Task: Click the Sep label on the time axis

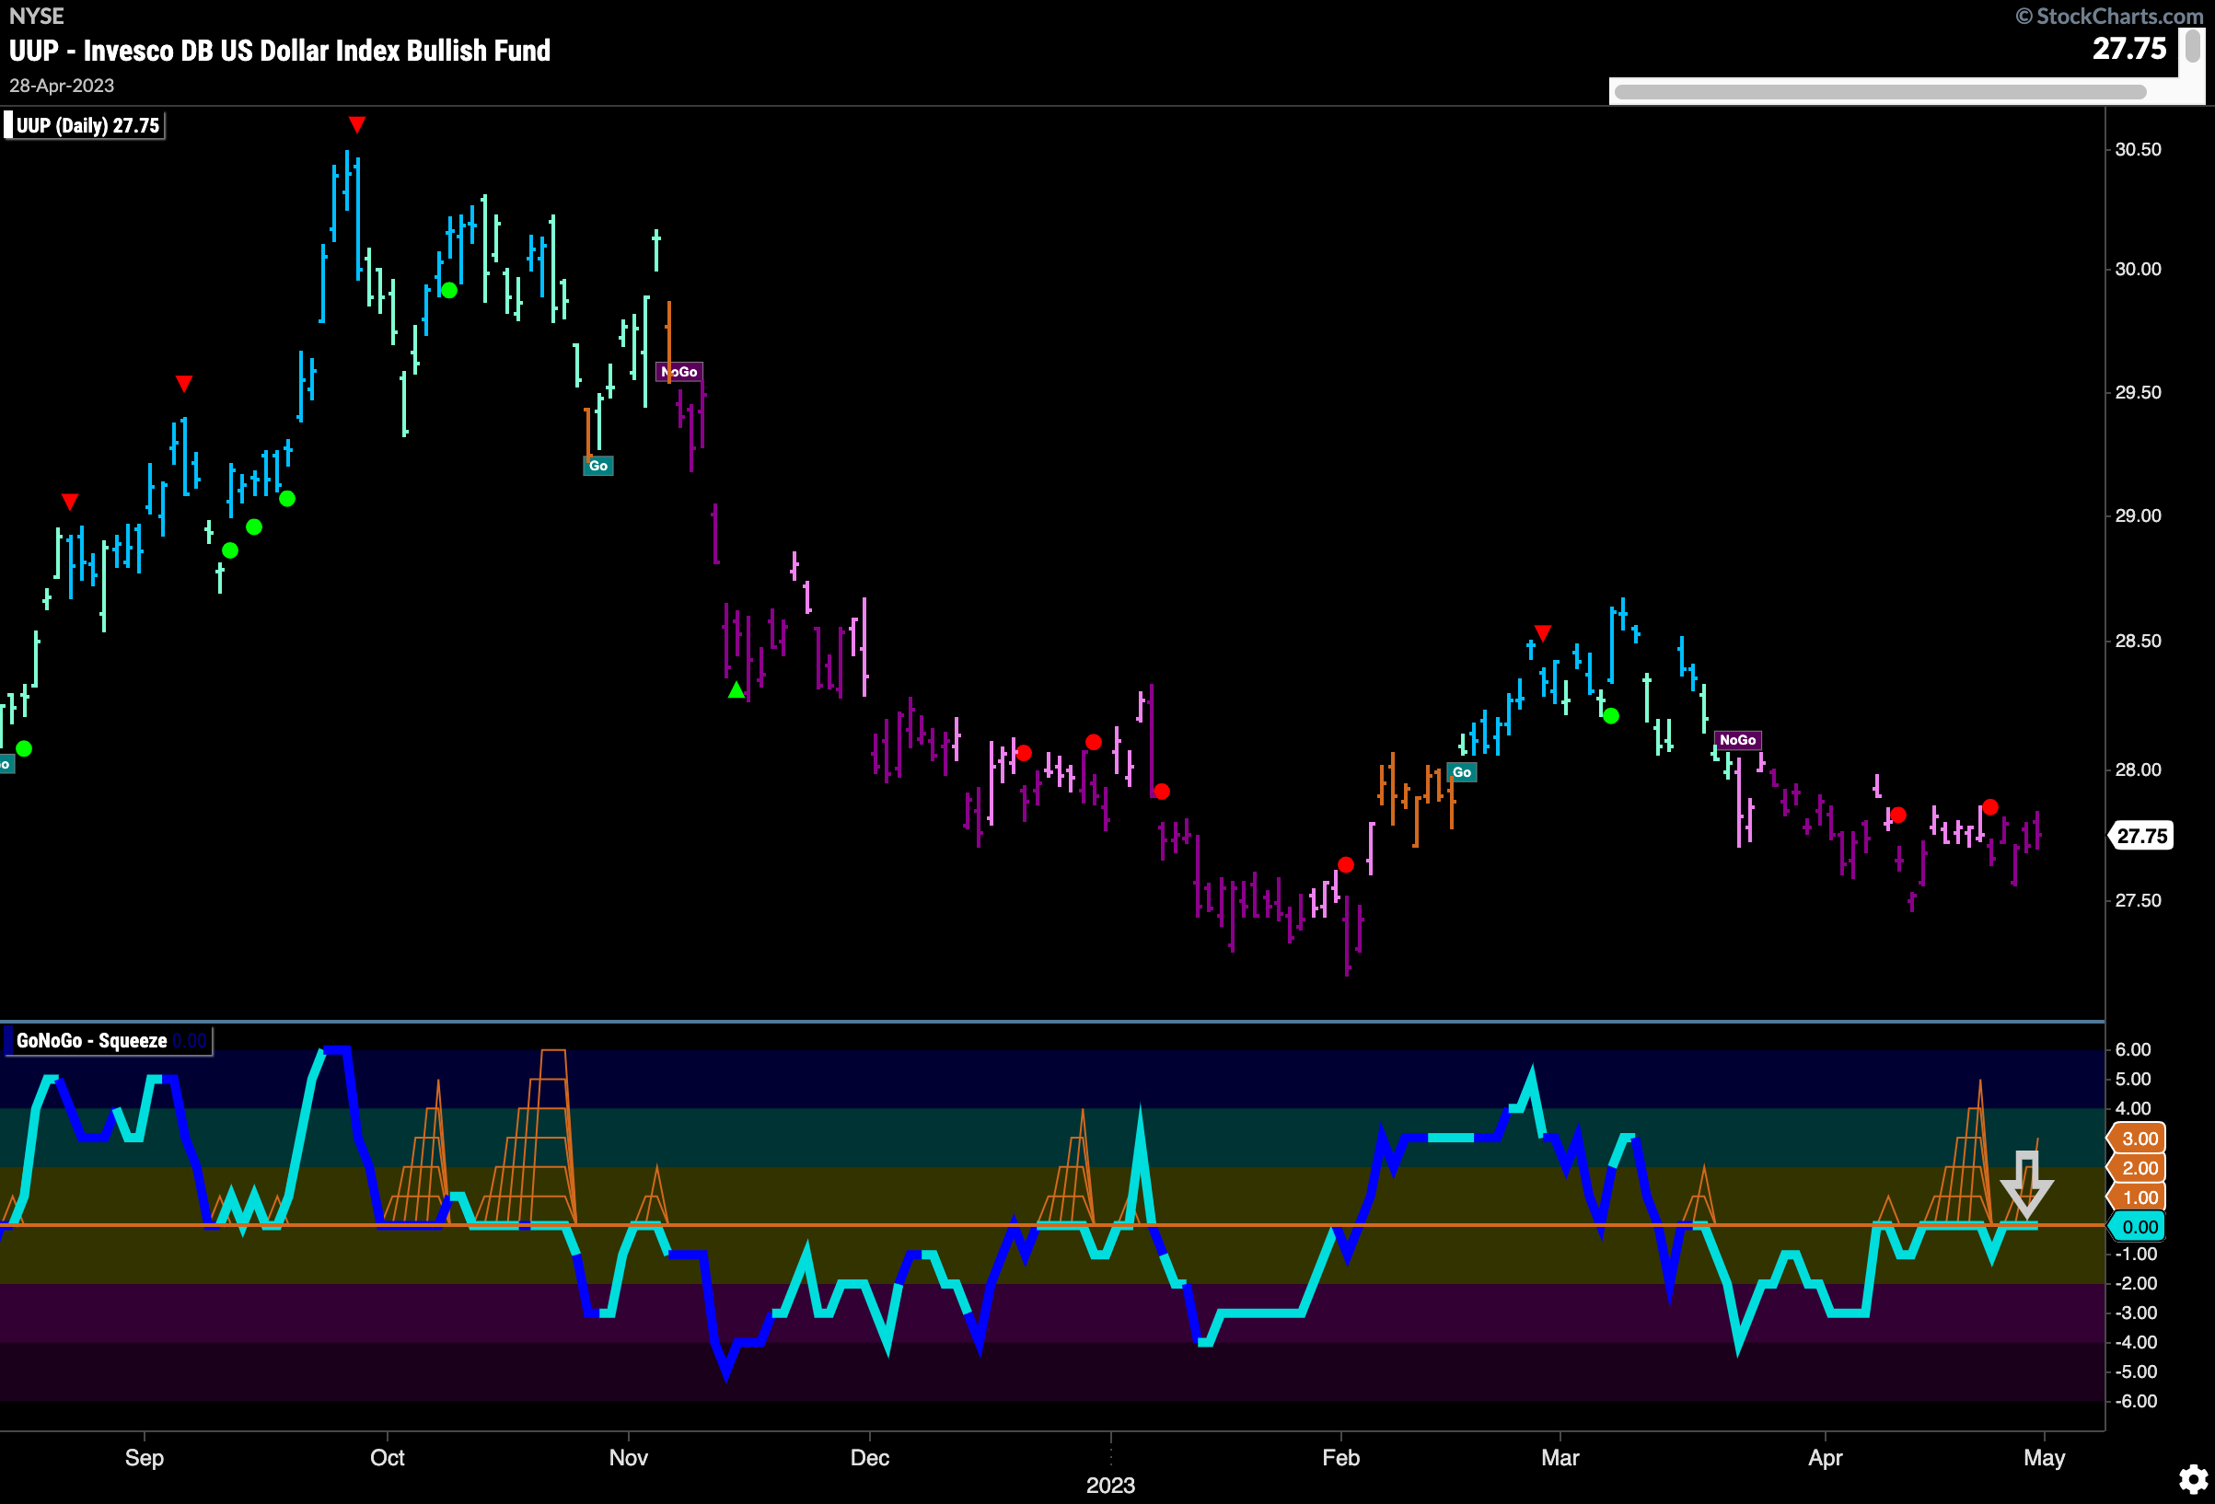Action: pyautogui.click(x=145, y=1457)
